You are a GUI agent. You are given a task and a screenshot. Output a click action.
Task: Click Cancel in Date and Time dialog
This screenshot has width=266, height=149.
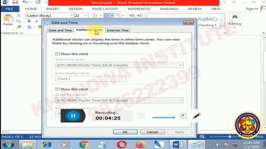[153, 132]
